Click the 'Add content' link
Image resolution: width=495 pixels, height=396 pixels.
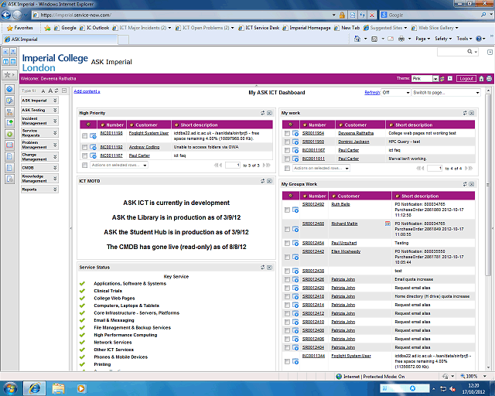87,91
